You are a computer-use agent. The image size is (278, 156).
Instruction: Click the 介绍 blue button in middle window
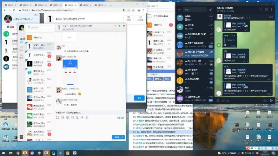[x=149, y=79]
